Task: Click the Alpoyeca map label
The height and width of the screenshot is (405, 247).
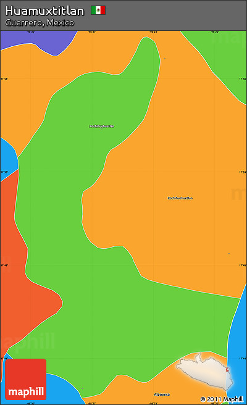Action: (162, 395)
